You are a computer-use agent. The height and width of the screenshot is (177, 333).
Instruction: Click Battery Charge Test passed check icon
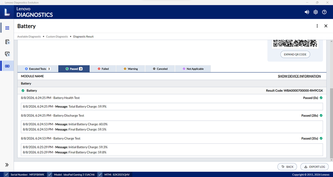tap(321, 138)
